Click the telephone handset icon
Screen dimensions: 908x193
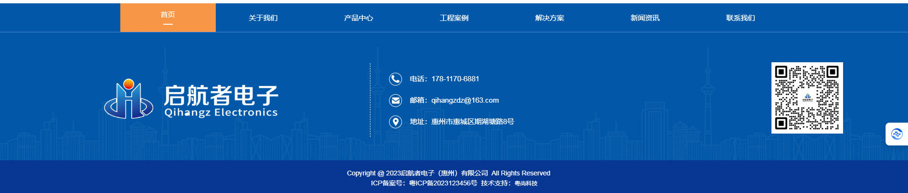coord(395,79)
